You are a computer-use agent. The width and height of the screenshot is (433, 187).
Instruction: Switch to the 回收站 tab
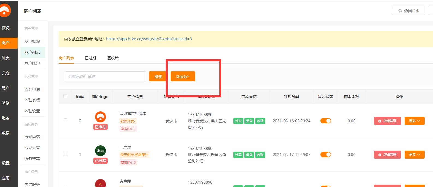(x=113, y=58)
